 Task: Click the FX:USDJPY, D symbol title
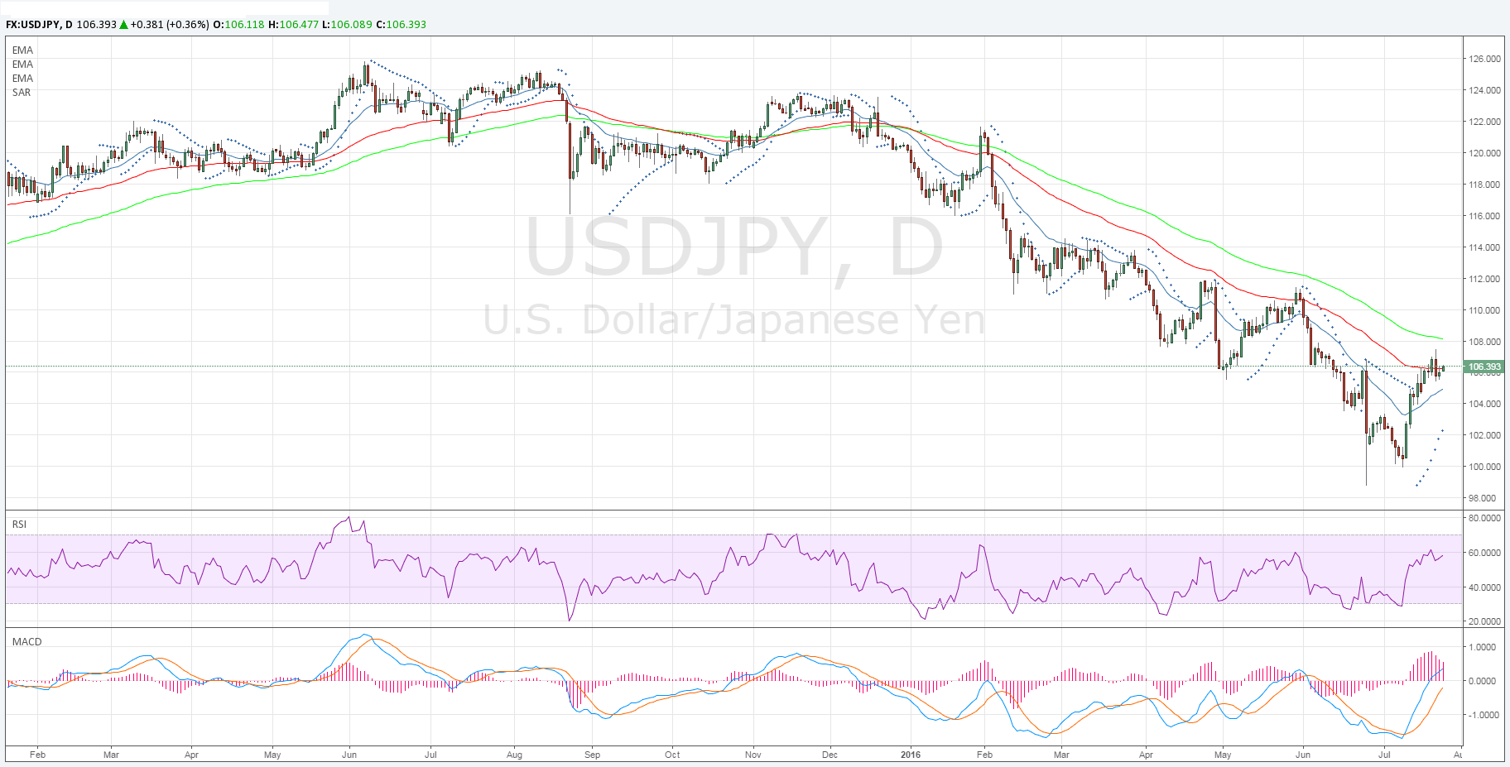[39, 24]
